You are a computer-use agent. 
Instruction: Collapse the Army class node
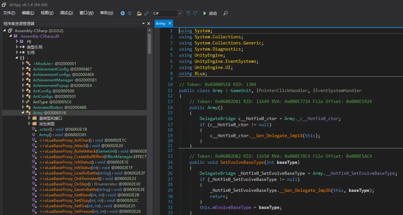[23, 113]
